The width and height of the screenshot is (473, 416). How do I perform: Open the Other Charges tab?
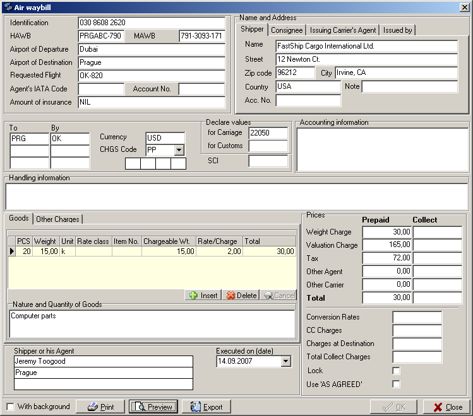(57, 219)
